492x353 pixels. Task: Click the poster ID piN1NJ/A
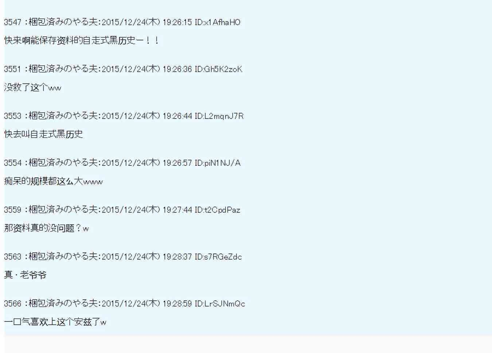point(218,163)
